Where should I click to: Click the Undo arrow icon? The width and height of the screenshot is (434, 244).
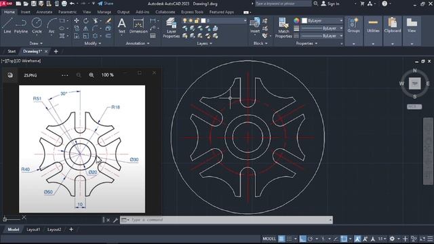coord(72,3)
